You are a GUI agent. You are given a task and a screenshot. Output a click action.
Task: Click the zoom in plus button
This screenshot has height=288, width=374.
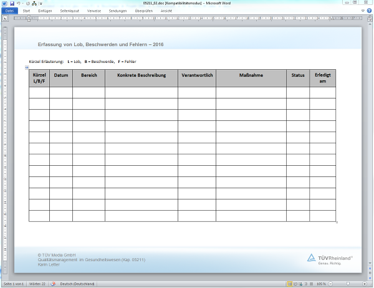tap(365, 284)
